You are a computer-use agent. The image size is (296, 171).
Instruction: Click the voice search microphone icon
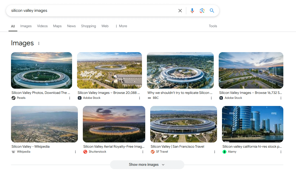coord(192,11)
